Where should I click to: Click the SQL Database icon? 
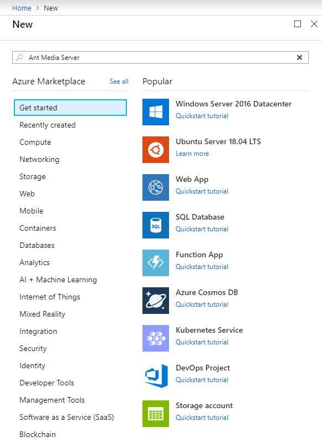(x=156, y=225)
